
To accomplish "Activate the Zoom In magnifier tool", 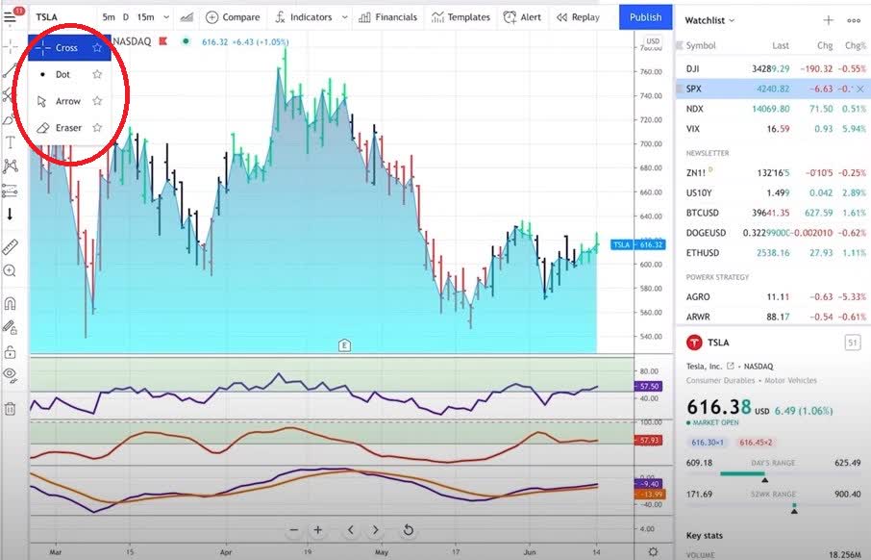I will click(x=12, y=268).
